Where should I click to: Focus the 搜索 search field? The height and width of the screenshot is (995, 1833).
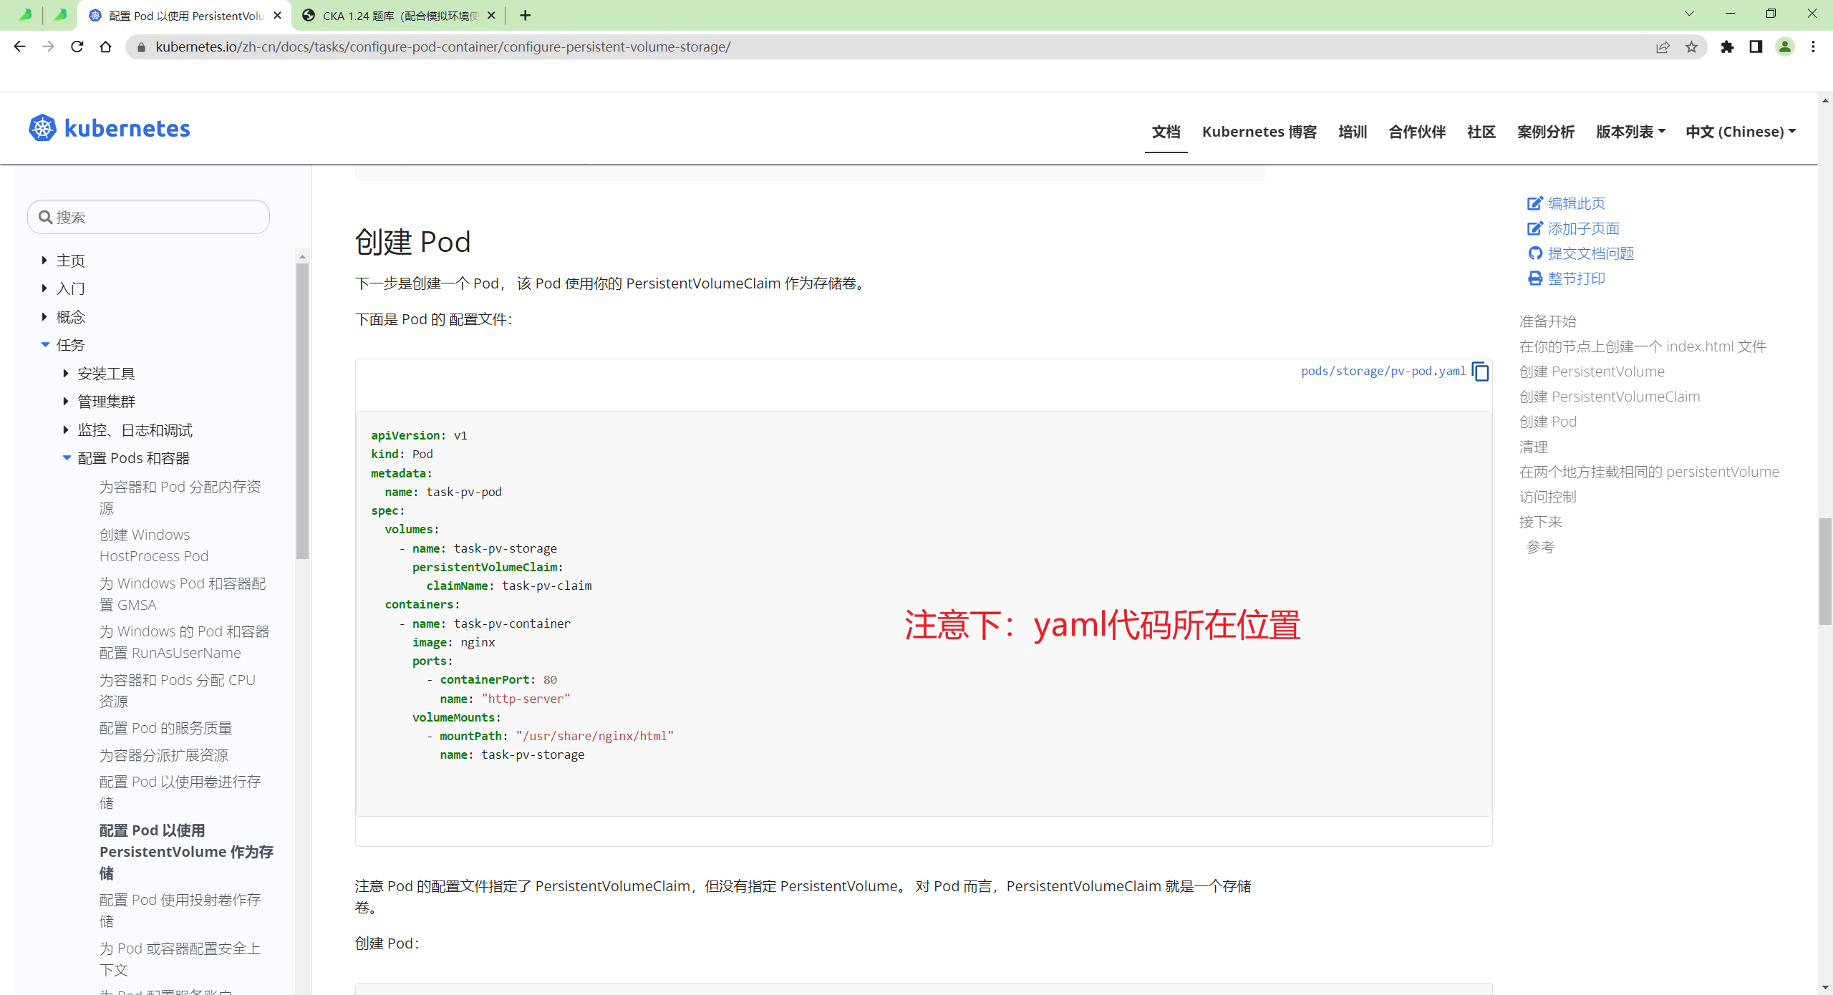148,217
